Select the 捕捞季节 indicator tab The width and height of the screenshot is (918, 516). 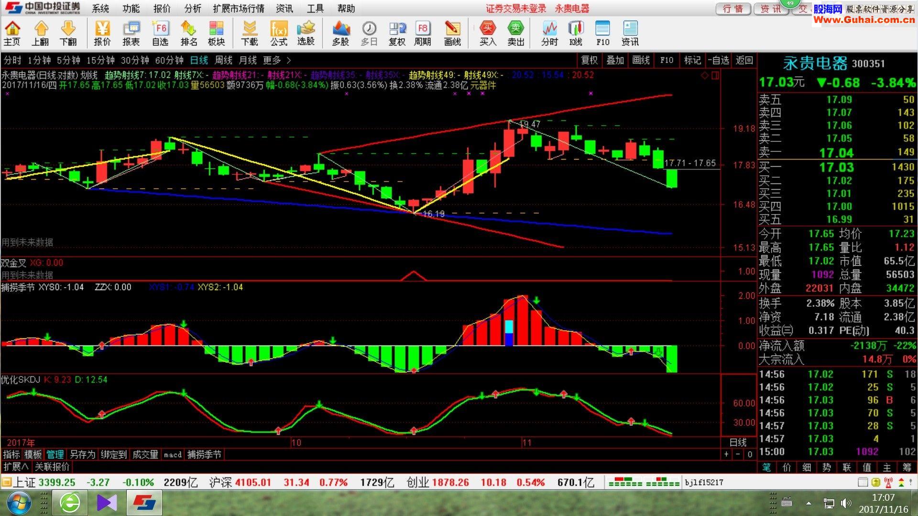(x=204, y=454)
